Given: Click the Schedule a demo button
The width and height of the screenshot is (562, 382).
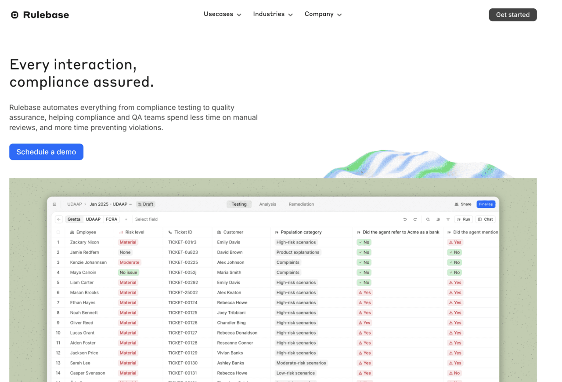Looking at the screenshot, I should (46, 152).
